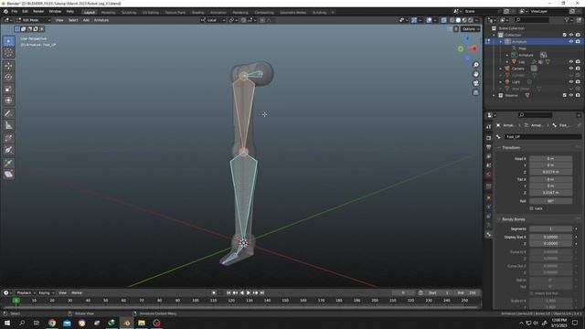The image size is (585, 329).
Task: Open the Options dropdown in viewport
Action: 470,29
